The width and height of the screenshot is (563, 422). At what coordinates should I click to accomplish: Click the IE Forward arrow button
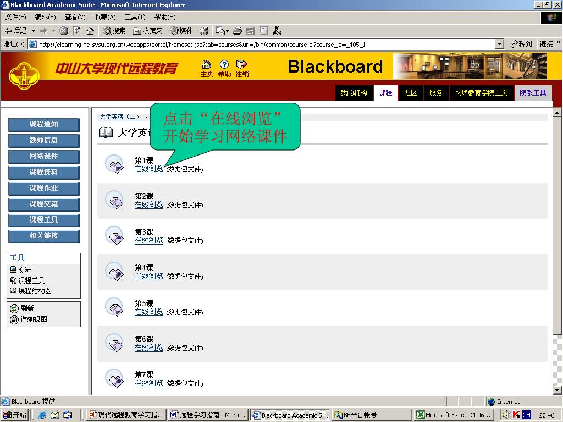[x=44, y=31]
